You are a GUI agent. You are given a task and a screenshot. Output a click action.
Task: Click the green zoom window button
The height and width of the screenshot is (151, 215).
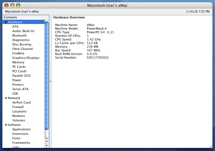click(18, 5)
